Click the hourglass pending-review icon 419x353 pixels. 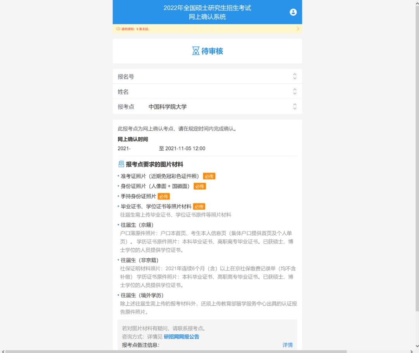196,51
